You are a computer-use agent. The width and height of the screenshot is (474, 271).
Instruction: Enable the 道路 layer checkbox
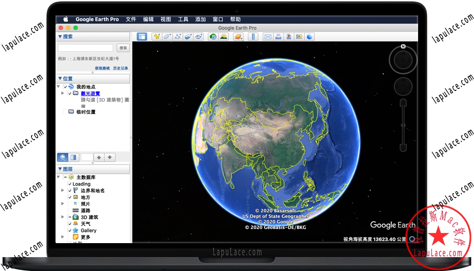pos(70,211)
